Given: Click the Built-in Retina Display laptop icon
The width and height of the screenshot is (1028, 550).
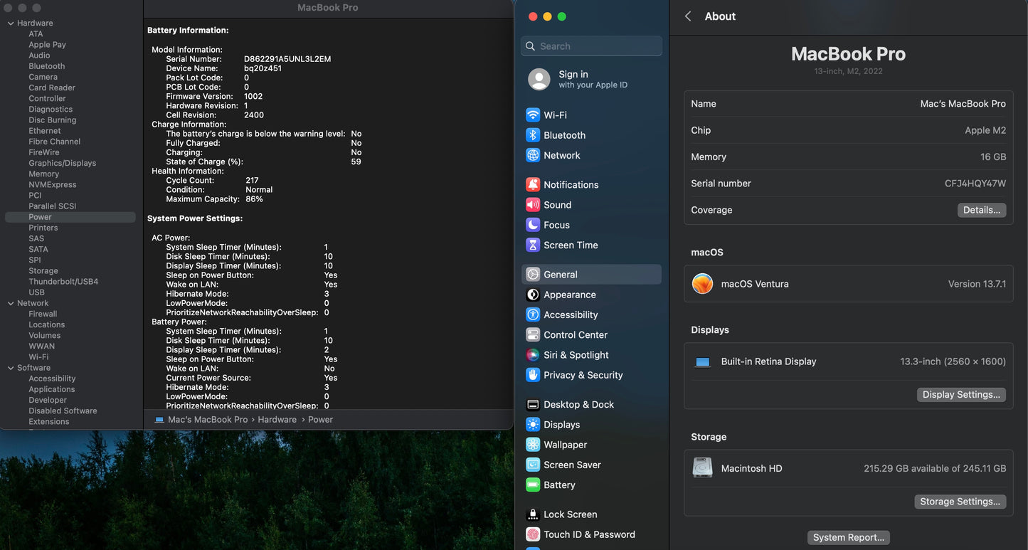Looking at the screenshot, I should point(702,362).
